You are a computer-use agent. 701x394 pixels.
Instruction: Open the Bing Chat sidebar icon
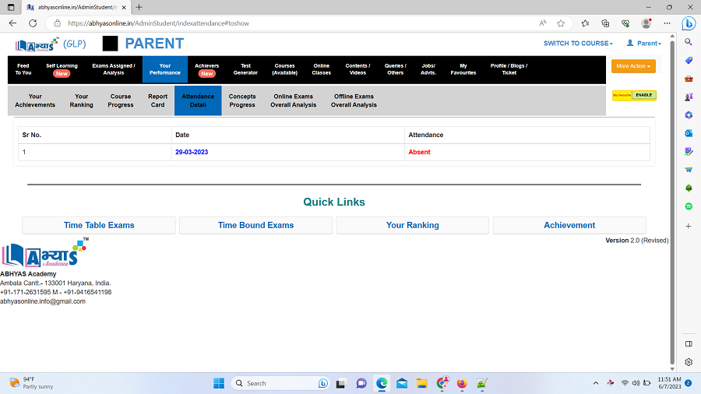pos(689,23)
